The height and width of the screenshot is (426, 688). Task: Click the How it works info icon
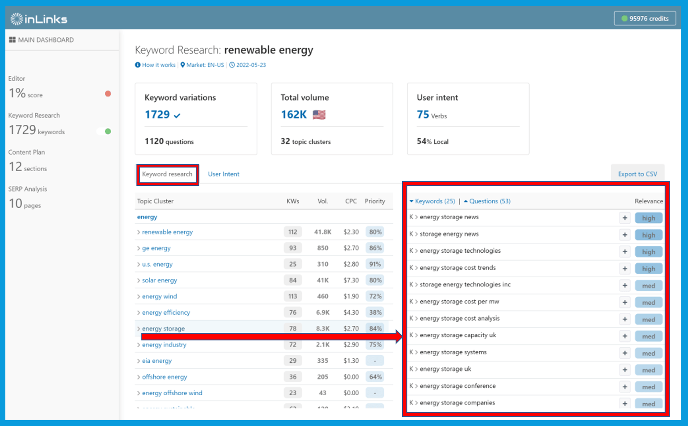(x=138, y=65)
